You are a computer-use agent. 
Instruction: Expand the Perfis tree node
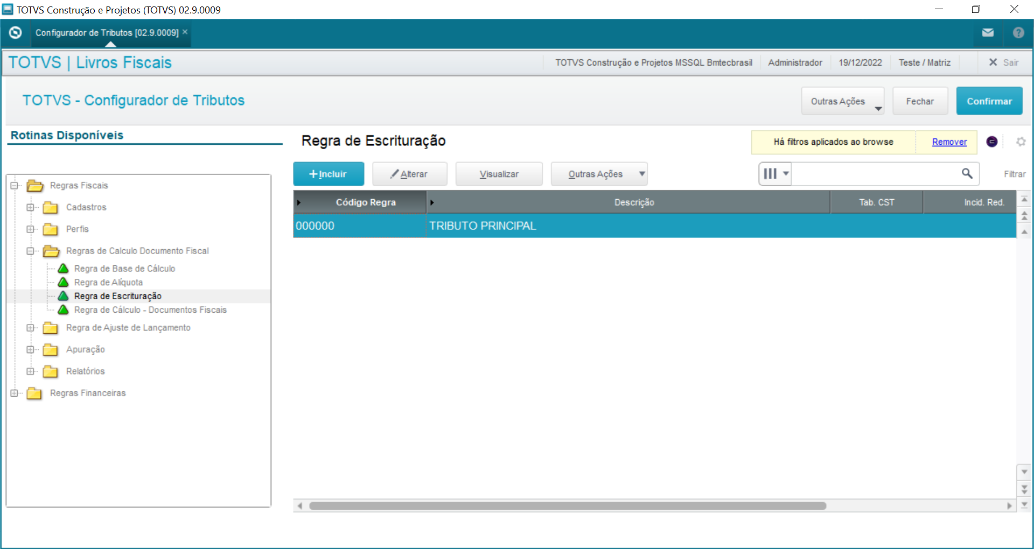[30, 229]
